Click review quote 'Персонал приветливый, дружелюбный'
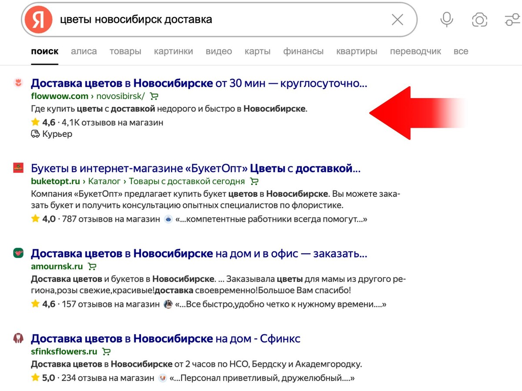The width and height of the screenshot is (522, 391). (262, 378)
